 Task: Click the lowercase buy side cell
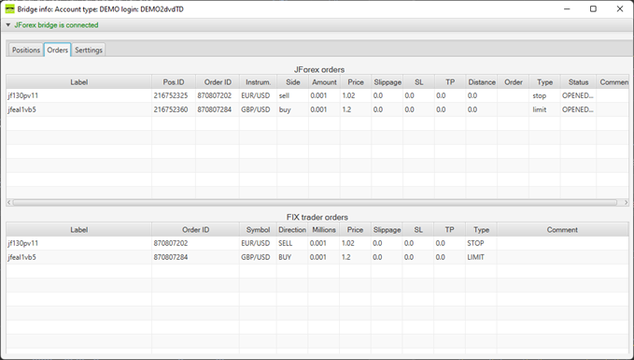285,109
